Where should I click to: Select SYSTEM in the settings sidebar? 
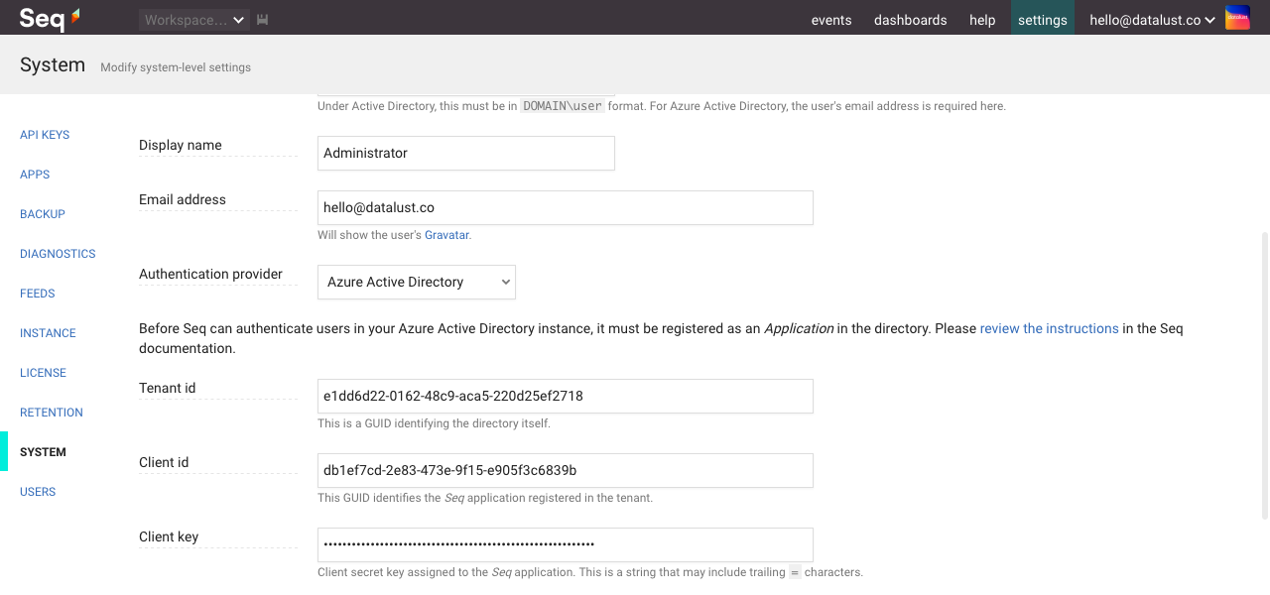43,452
